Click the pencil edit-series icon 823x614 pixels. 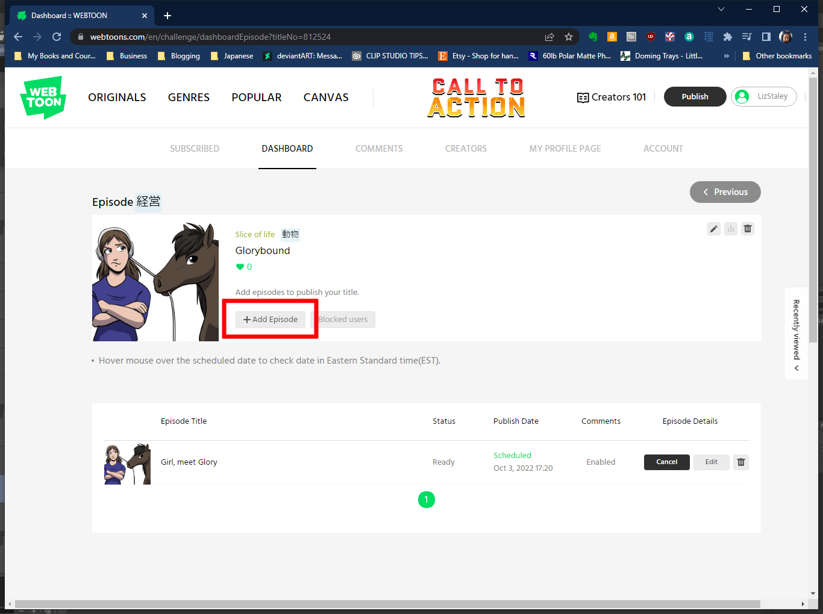click(714, 229)
